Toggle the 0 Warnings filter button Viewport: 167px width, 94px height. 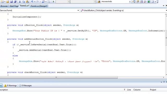pos(10,85)
